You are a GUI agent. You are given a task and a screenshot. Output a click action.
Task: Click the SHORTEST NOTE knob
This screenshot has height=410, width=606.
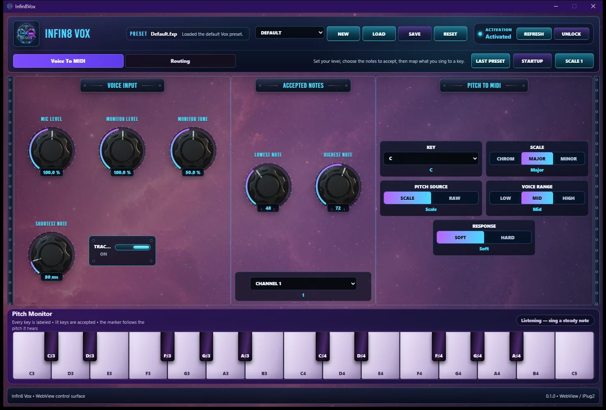tap(51, 254)
